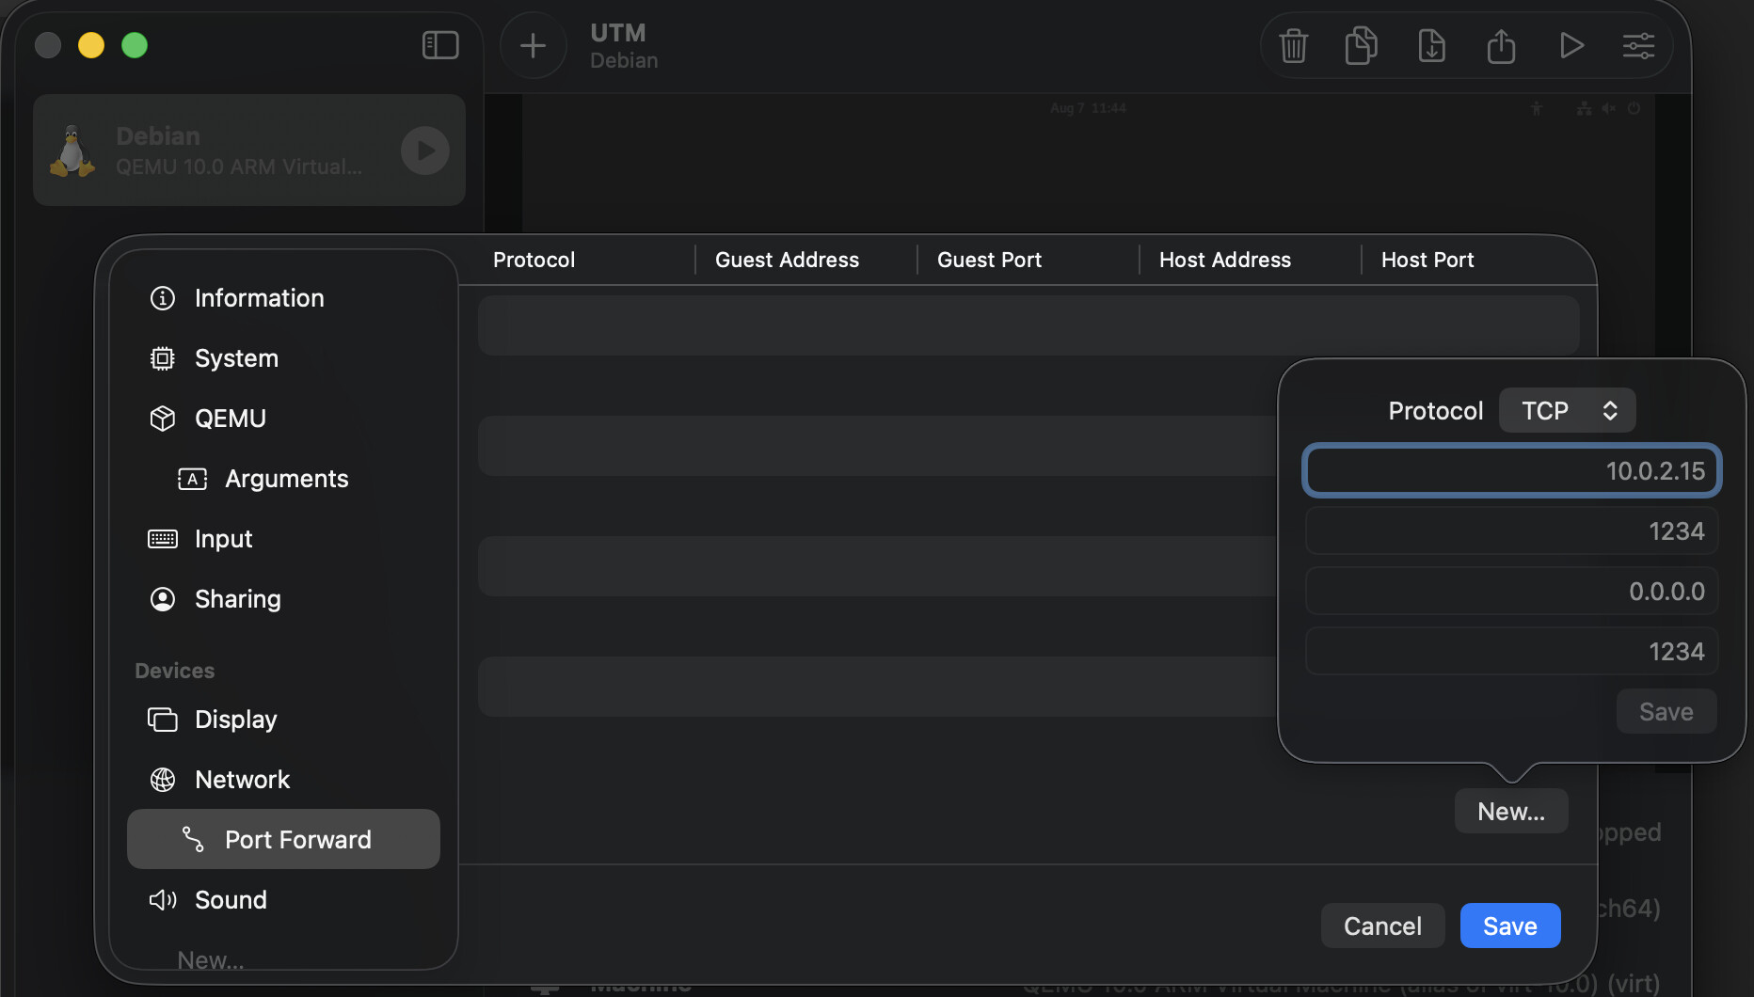
Task: Click the Host Port column header
Action: coord(1427,260)
